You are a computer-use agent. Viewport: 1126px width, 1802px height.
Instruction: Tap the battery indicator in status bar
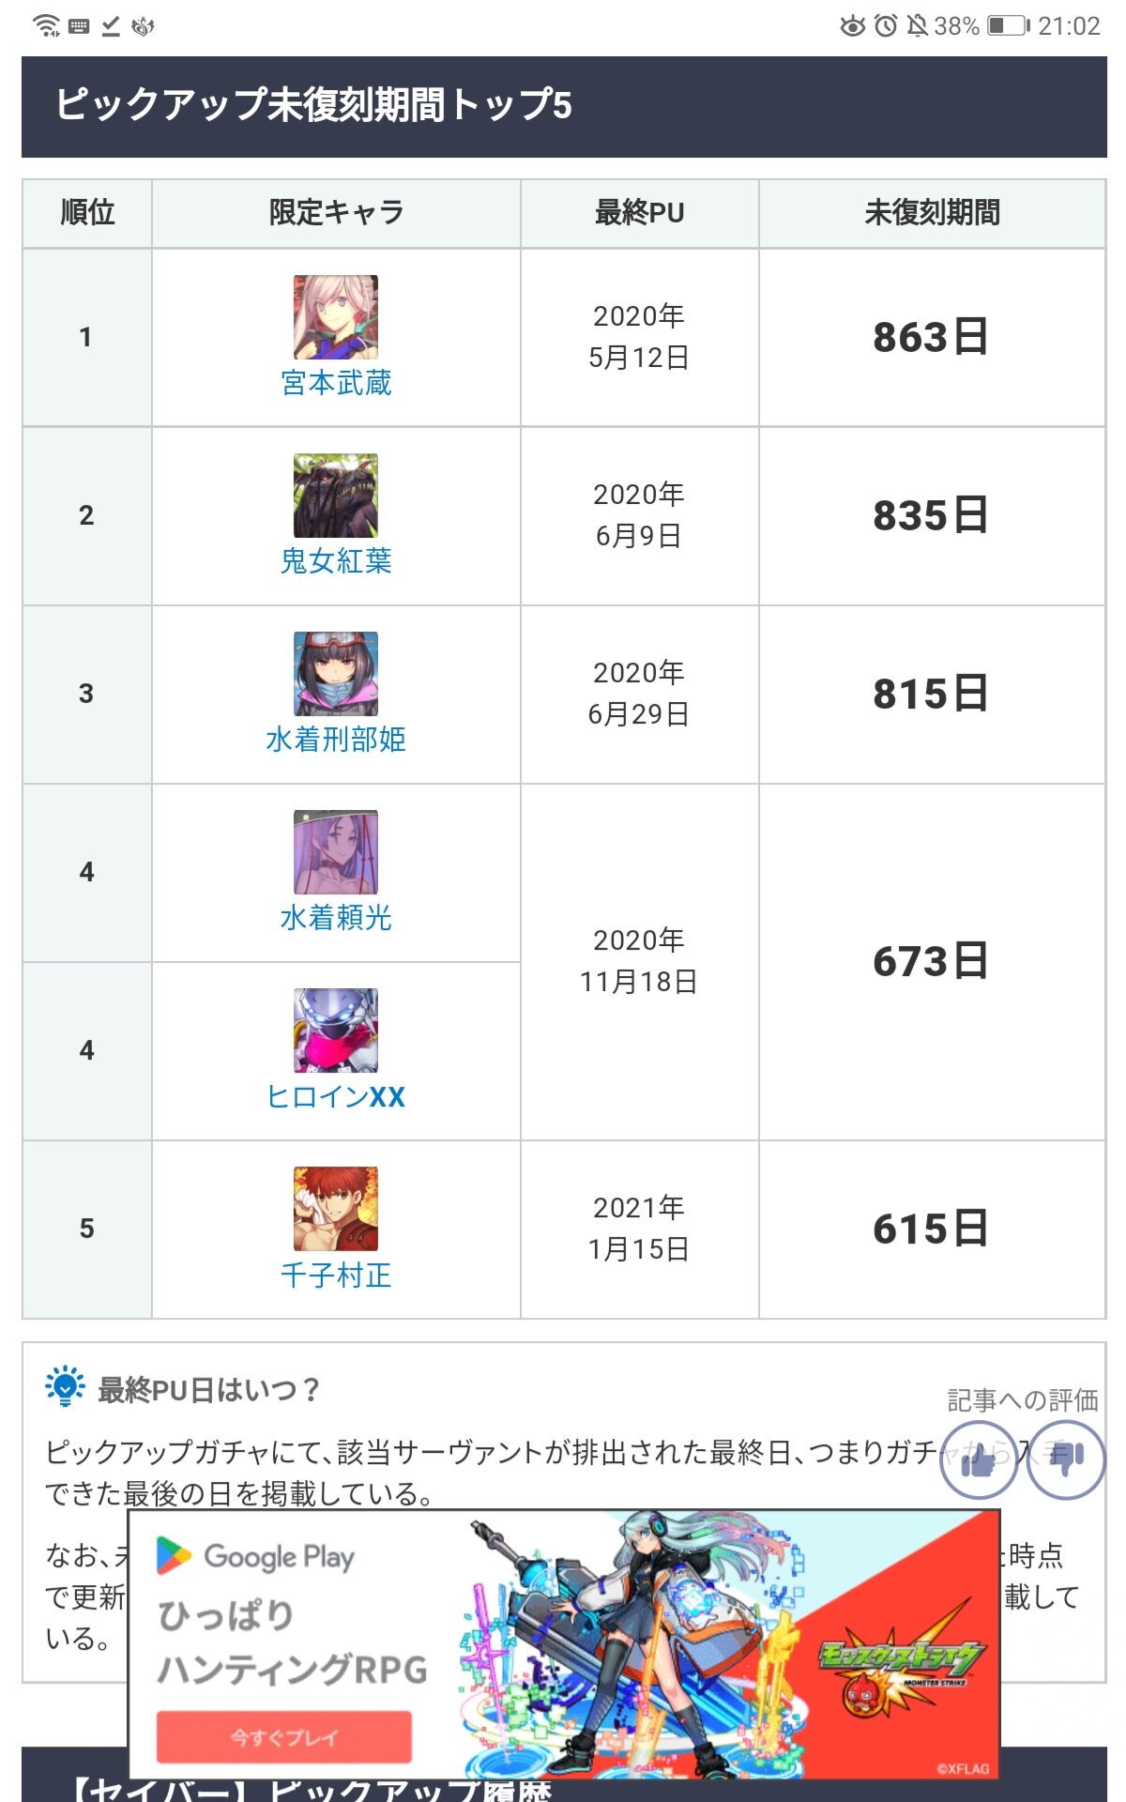tap(1008, 25)
